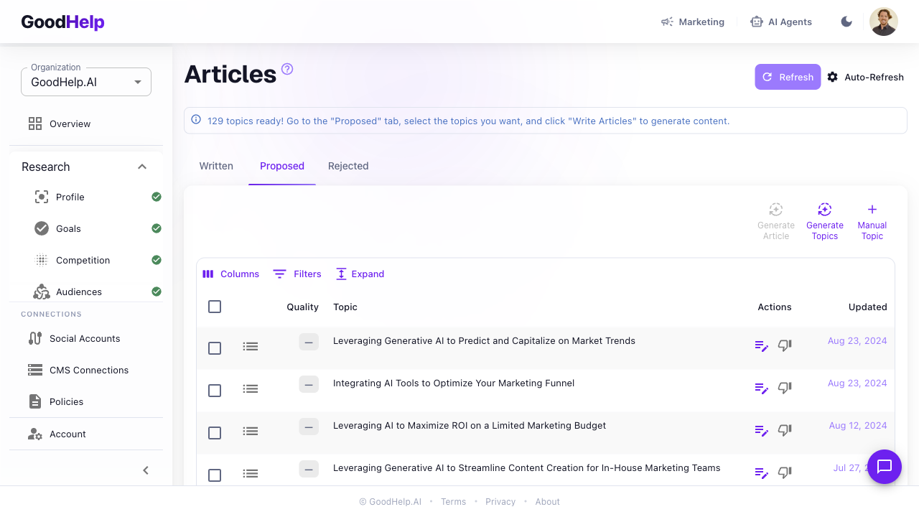The width and height of the screenshot is (919, 517).
Task: Click the Refresh button
Action: pyautogui.click(x=788, y=77)
